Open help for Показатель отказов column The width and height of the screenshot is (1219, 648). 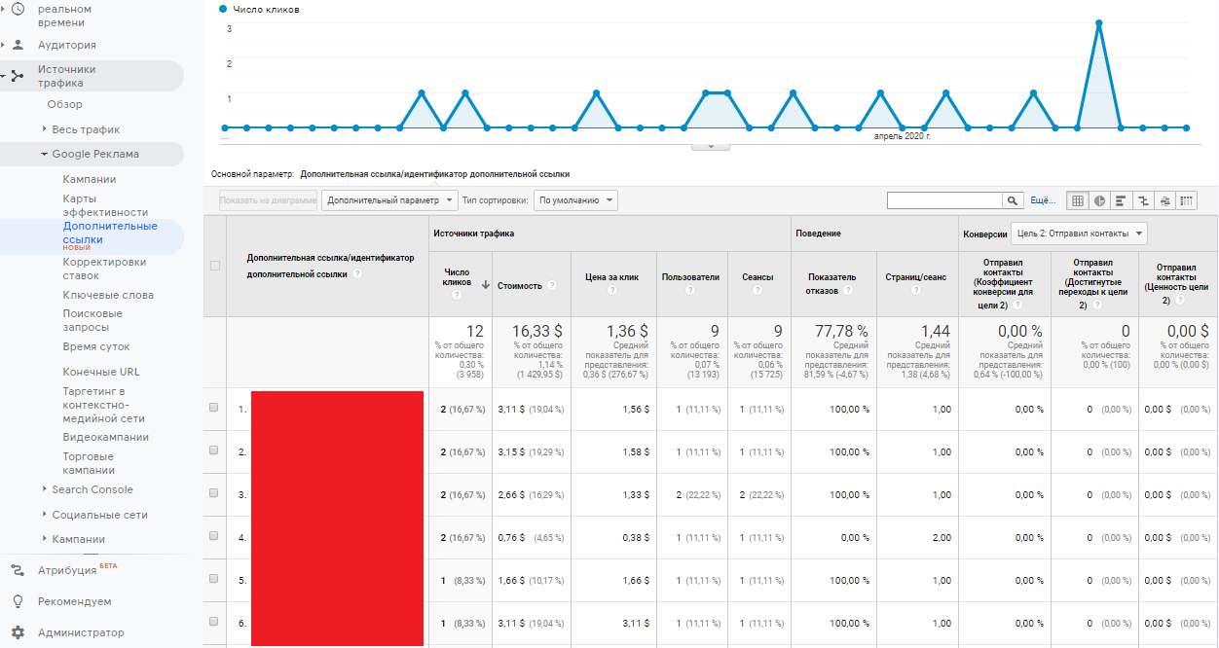click(x=848, y=290)
